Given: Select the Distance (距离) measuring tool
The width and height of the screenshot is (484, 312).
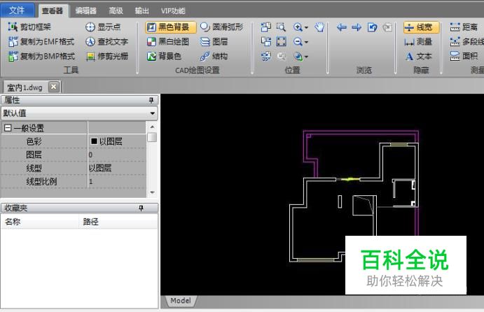Looking at the screenshot, I should (464, 27).
